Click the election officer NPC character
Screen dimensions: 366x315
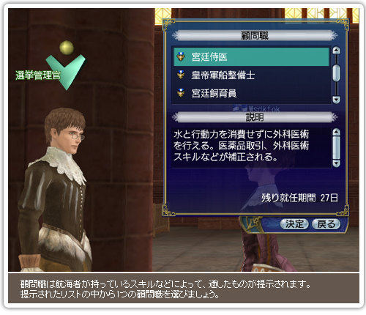click(55, 190)
